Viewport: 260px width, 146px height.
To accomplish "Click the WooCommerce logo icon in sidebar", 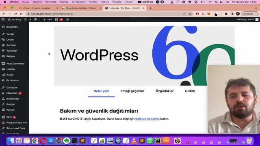I will [x=3, y=64].
